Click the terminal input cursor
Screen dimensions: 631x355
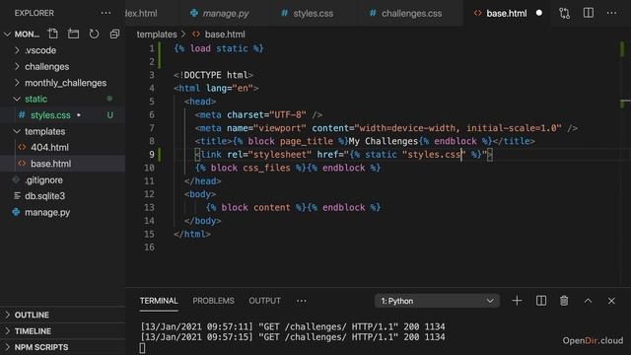pyautogui.click(x=142, y=348)
